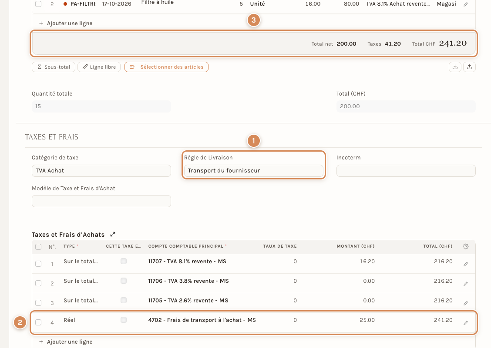The width and height of the screenshot is (491, 348).
Task: Click the 80.00 amount in PA-FILTRE row
Action: click(x=351, y=4)
